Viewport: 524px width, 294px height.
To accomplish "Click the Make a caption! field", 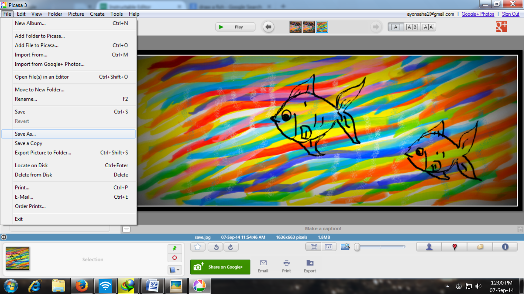I will coord(323,229).
